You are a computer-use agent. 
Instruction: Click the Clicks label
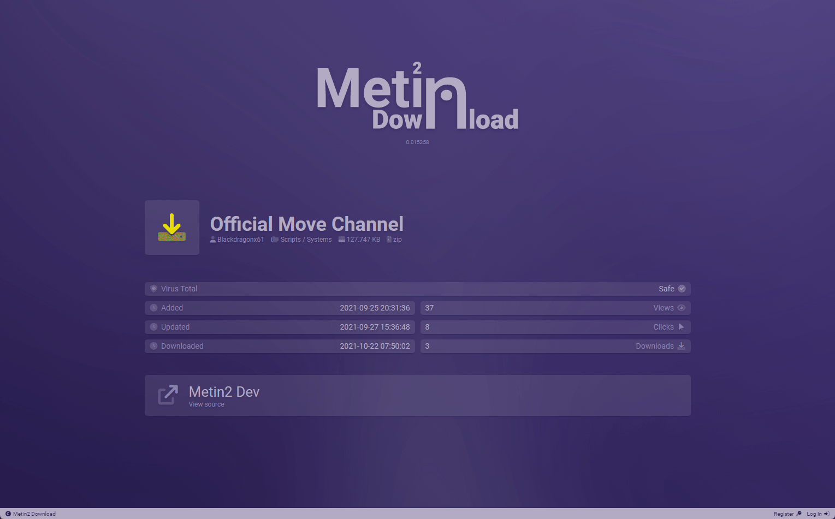tap(664, 327)
